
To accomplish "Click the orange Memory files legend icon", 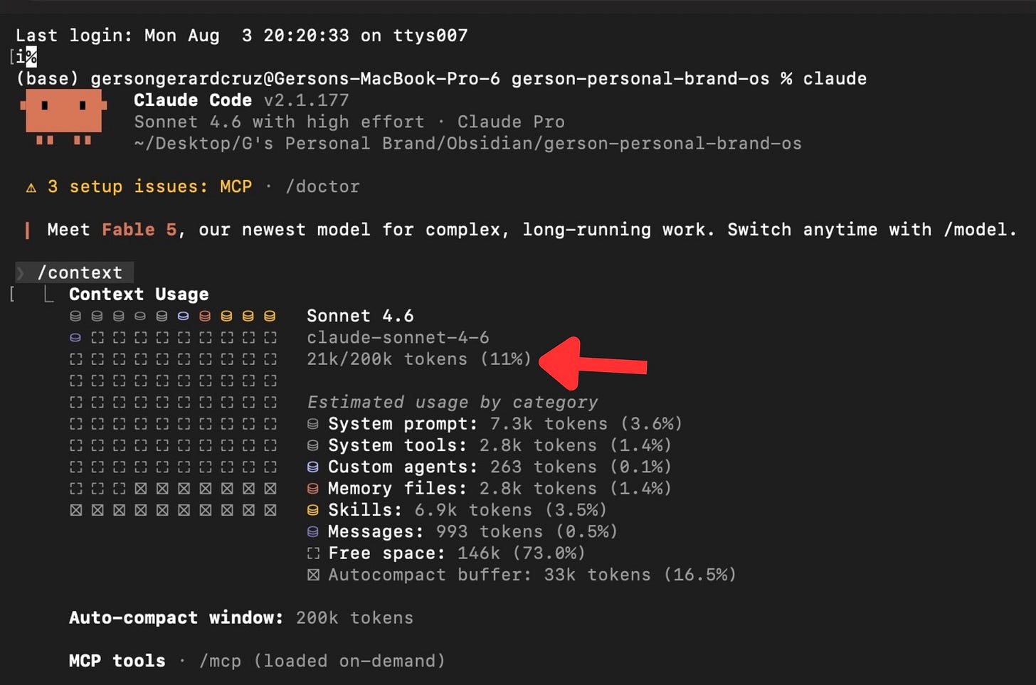I will [312, 489].
